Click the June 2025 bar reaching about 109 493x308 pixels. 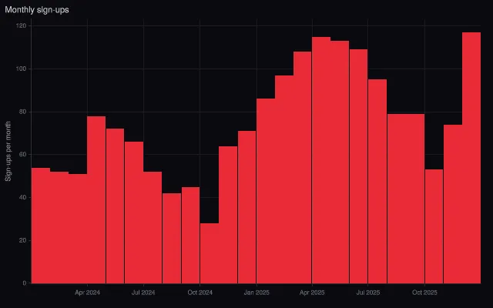tap(358, 166)
